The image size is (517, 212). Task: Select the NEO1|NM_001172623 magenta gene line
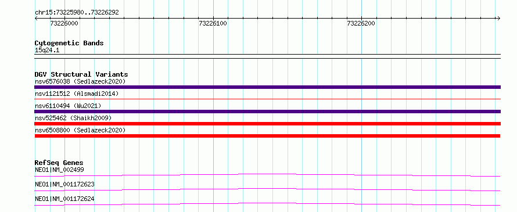[x=267, y=189]
